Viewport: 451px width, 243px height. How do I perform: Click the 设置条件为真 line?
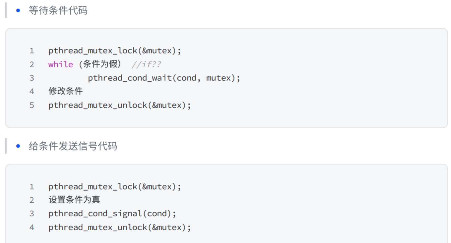(74, 200)
